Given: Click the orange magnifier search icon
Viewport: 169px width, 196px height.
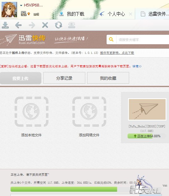Looking at the screenshot, I should 111,39.
